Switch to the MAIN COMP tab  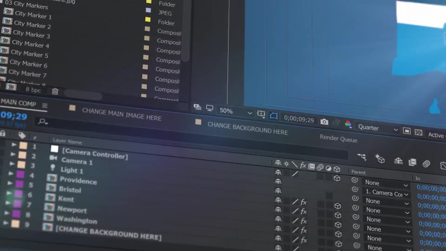click(18, 102)
